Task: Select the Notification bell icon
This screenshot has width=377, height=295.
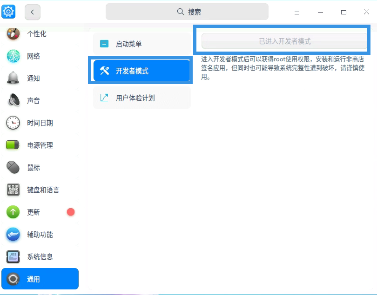Action: 13,79
